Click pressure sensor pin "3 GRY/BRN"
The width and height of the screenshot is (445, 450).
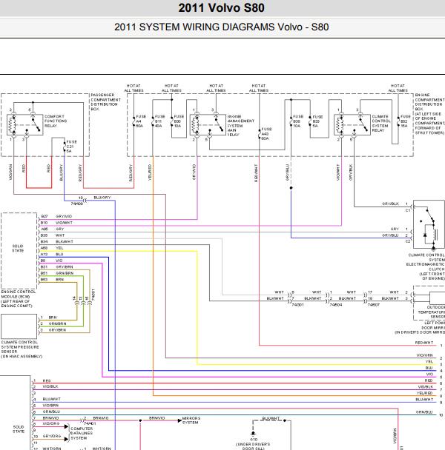pos(53,330)
